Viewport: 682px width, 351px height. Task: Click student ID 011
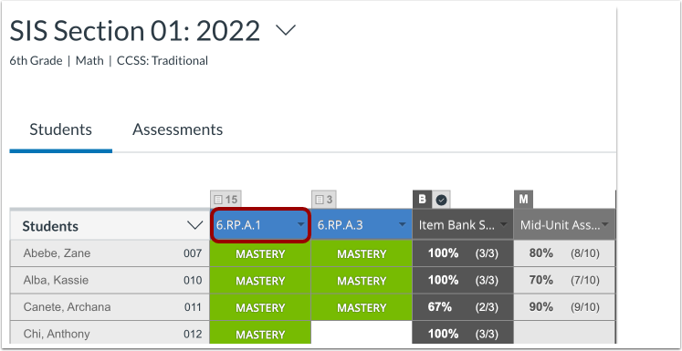(193, 307)
